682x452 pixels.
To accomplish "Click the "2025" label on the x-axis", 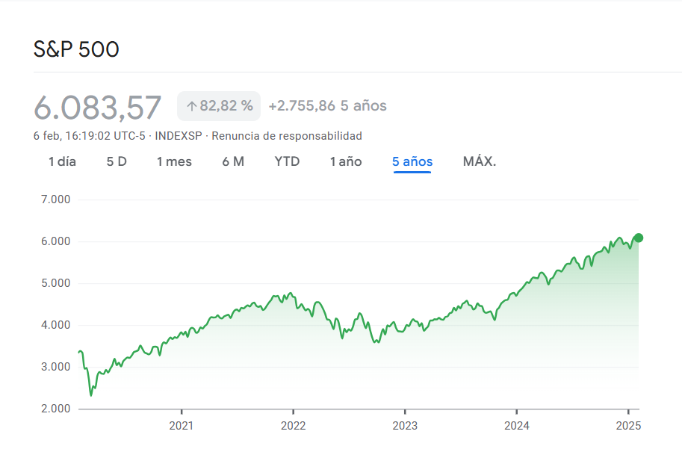I will pyautogui.click(x=630, y=426).
